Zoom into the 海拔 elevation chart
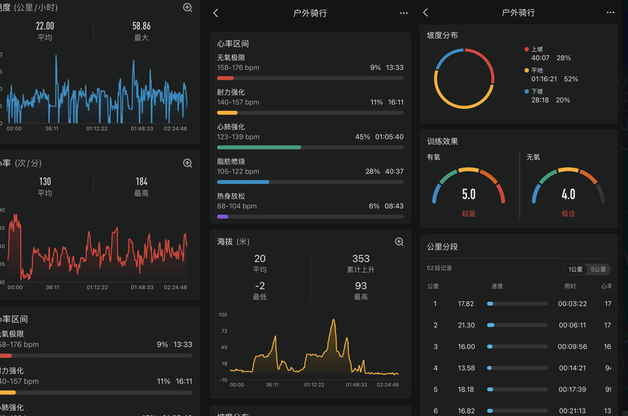 [399, 242]
